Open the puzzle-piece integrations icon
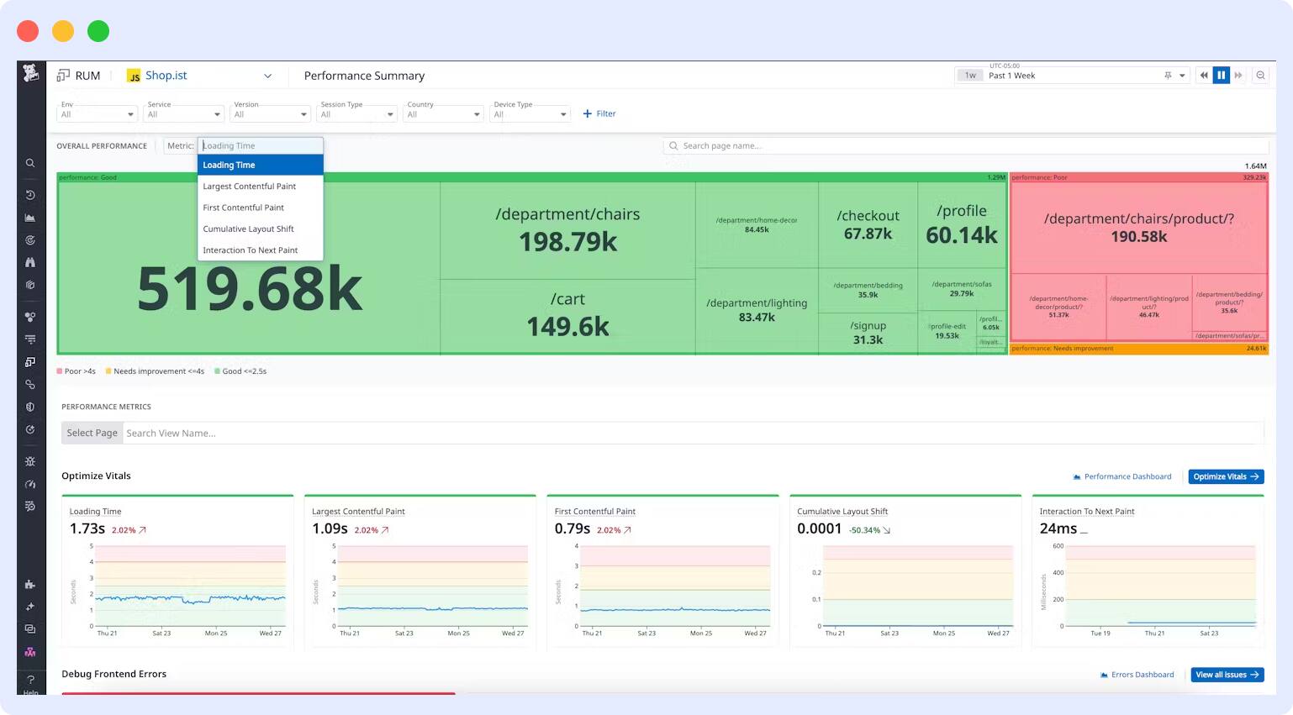 click(x=30, y=584)
